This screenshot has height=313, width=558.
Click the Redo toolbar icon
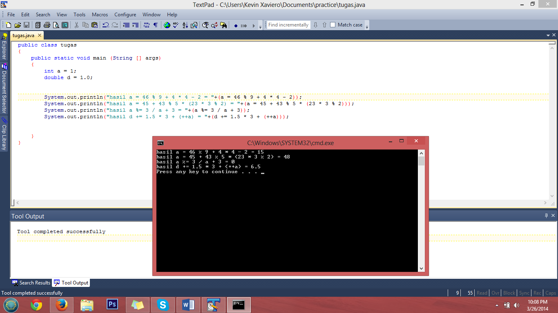pyautogui.click(x=115, y=25)
